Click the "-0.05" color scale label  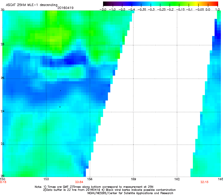pos(200,10)
